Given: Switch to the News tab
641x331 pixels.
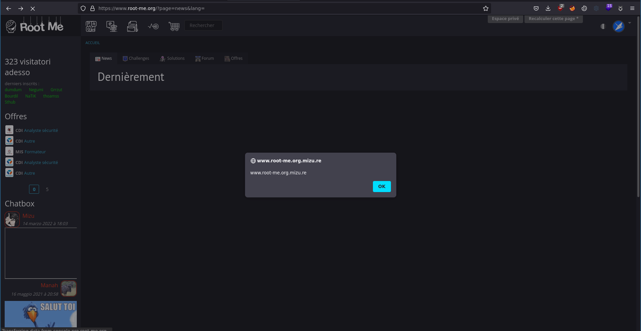Looking at the screenshot, I should click(x=103, y=58).
